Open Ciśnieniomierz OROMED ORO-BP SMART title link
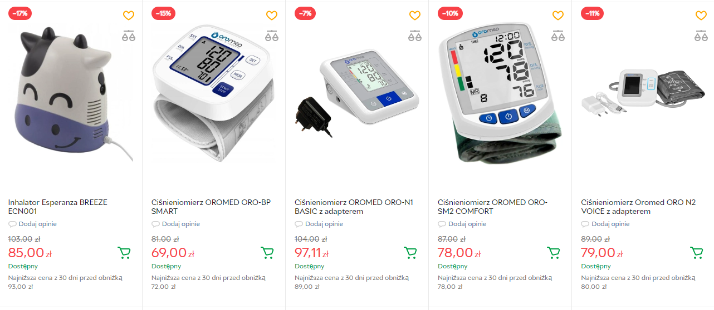 coord(211,207)
